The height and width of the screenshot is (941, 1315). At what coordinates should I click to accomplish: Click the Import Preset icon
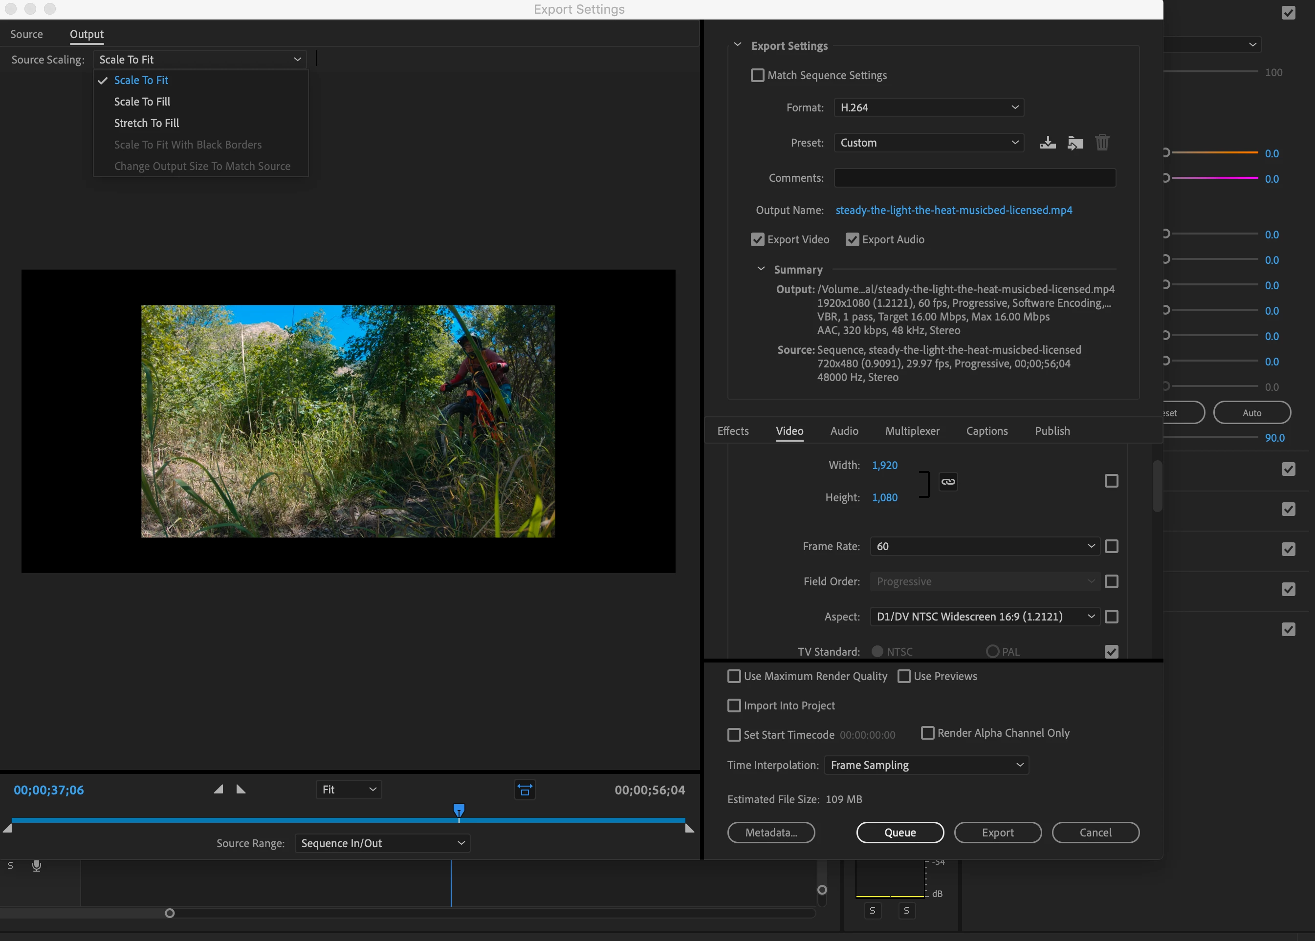pyautogui.click(x=1075, y=143)
